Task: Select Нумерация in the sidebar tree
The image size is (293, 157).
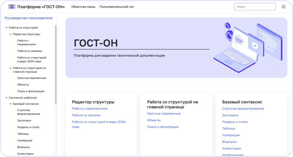Action: (25, 140)
